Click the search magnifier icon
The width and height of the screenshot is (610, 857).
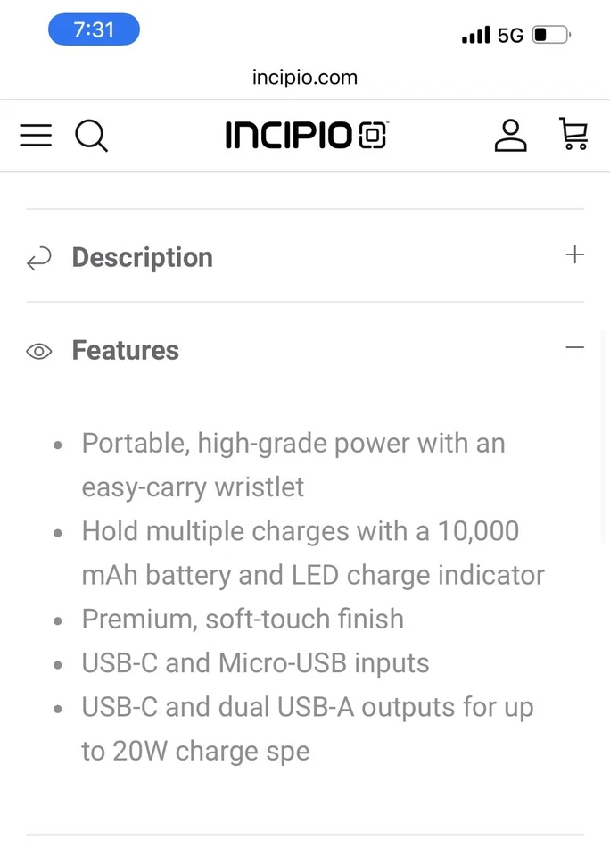point(91,136)
